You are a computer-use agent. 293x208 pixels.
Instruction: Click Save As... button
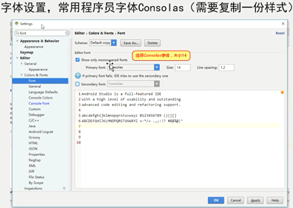(131, 43)
